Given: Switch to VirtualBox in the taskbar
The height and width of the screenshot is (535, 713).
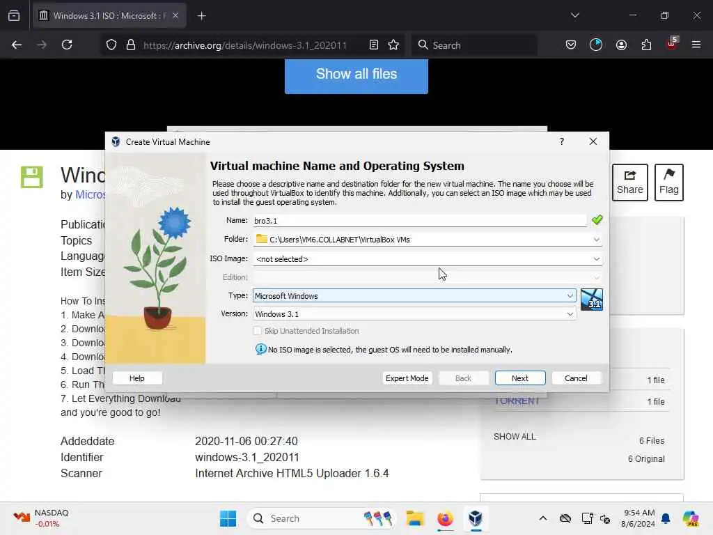Looking at the screenshot, I should pos(475,518).
